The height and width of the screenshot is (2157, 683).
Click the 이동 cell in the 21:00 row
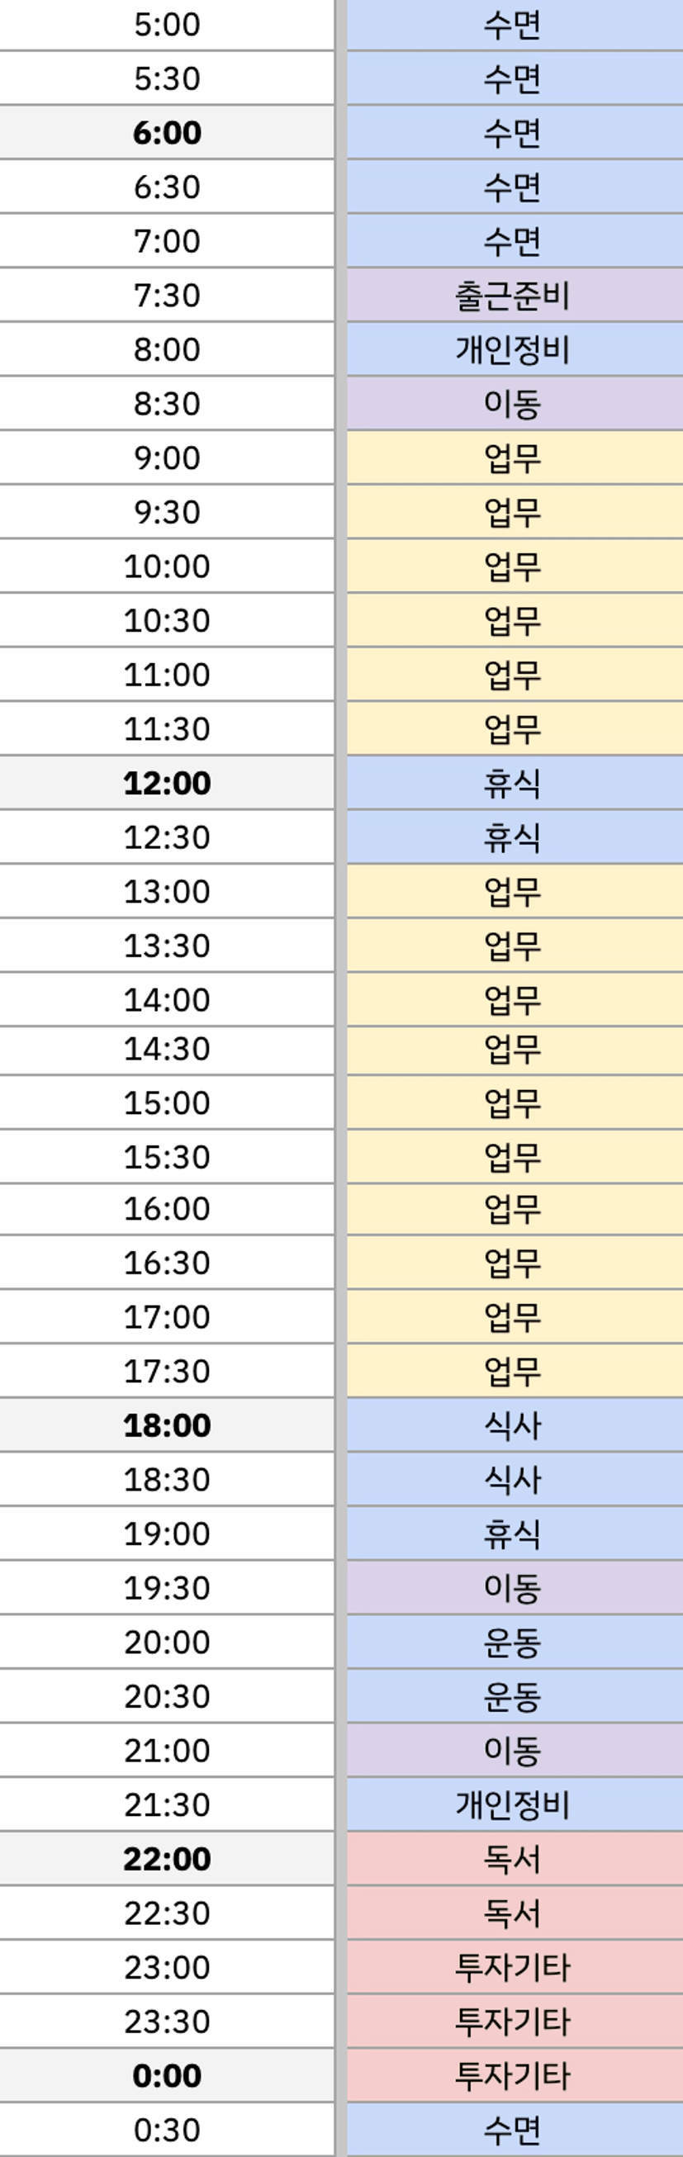point(512,1750)
